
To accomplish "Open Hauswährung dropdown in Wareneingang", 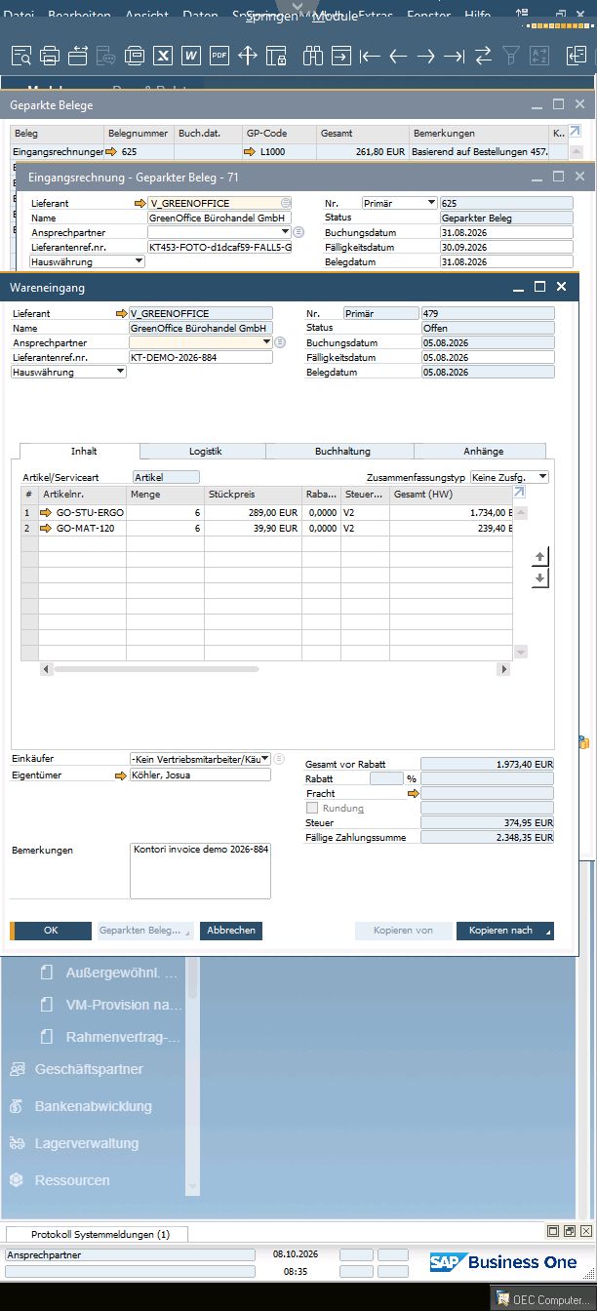I will [x=121, y=373].
